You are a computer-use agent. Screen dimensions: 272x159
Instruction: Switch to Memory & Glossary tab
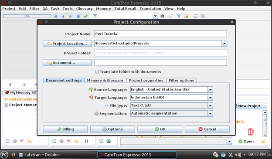[105, 81]
